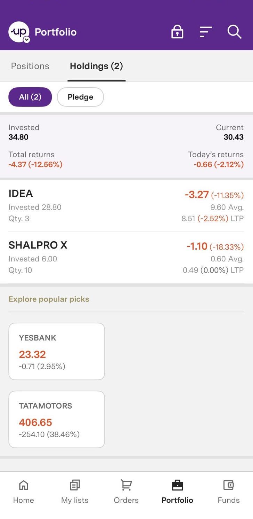253x519 pixels.
Task: Open the sort and filter icon
Action: pos(206,32)
